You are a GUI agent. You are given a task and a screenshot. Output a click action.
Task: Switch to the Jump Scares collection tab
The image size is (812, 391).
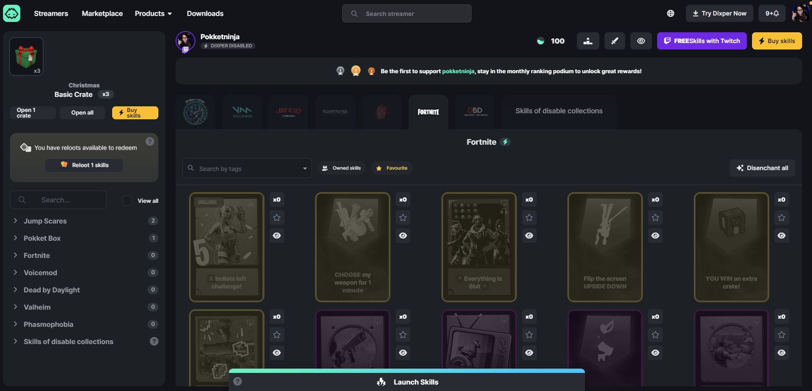pos(289,112)
